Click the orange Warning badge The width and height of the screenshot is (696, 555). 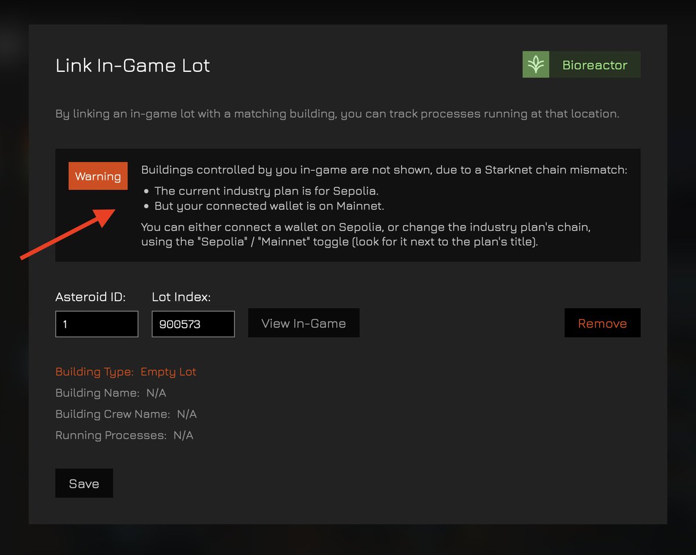(98, 176)
